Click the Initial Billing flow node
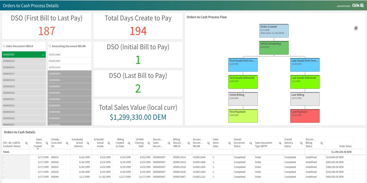This screenshot has width=367, height=183. 243,99
